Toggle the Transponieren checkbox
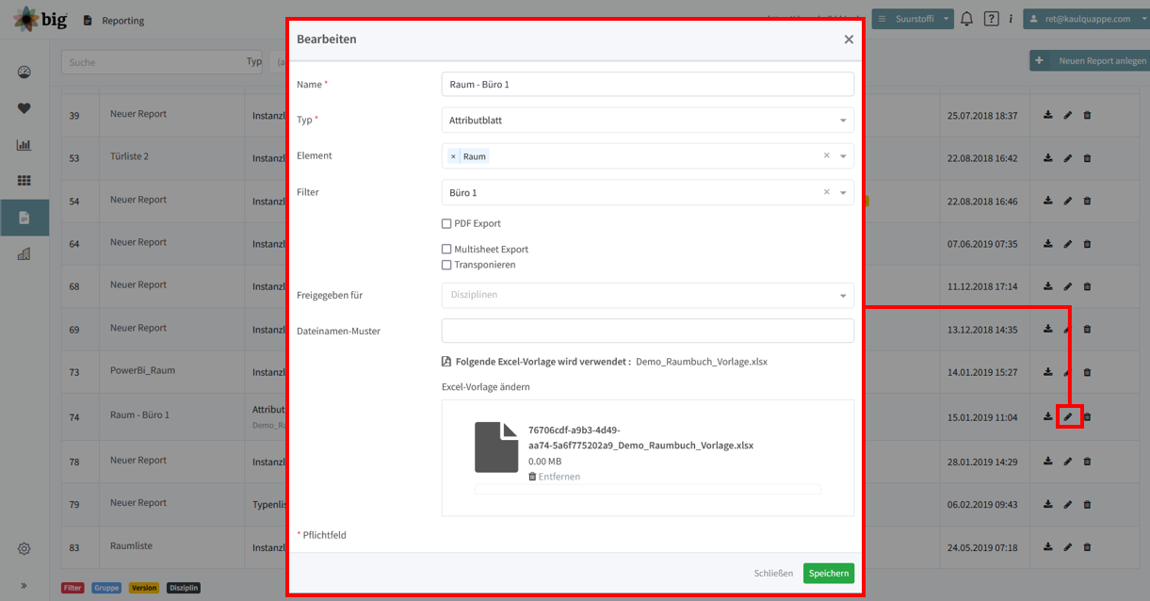Screen dimensions: 1150x601 pos(446,265)
